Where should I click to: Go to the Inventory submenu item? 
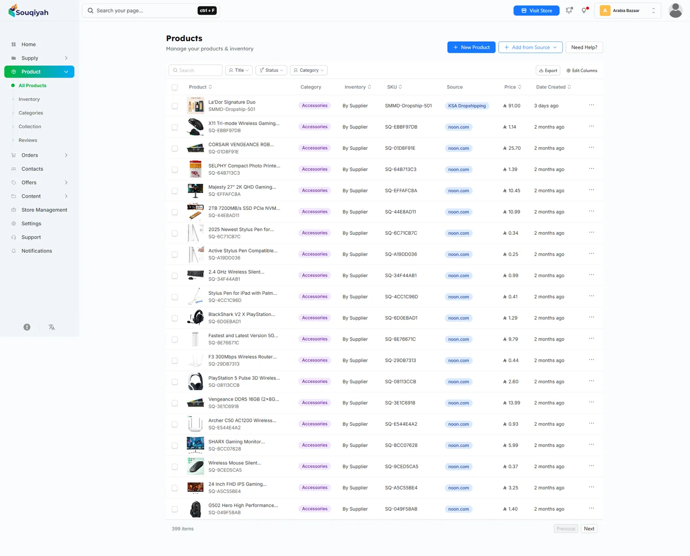tap(29, 99)
